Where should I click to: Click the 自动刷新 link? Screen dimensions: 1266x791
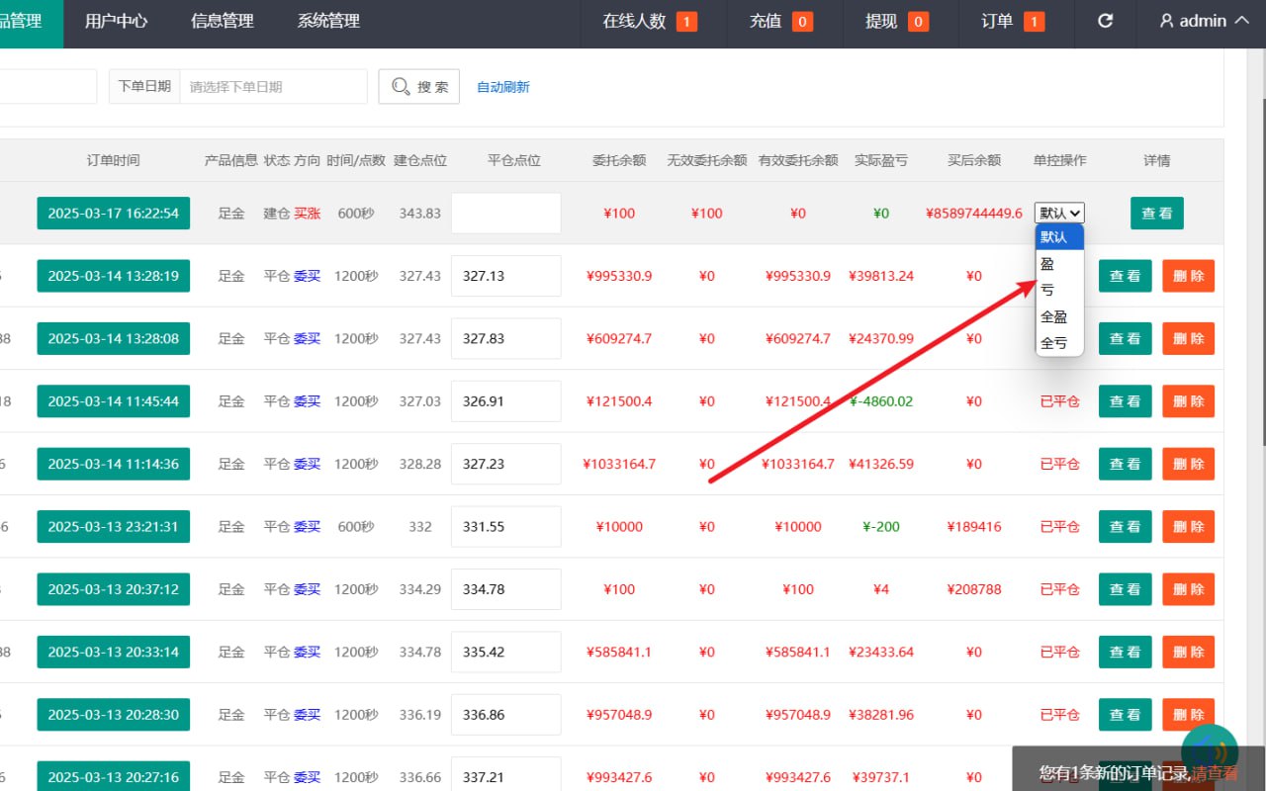(x=503, y=87)
